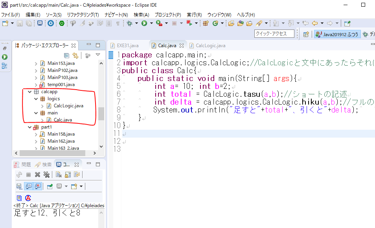The height and width of the screenshot is (228, 375).
Task: Click the クイック・アクセス search field
Action: click(274, 34)
